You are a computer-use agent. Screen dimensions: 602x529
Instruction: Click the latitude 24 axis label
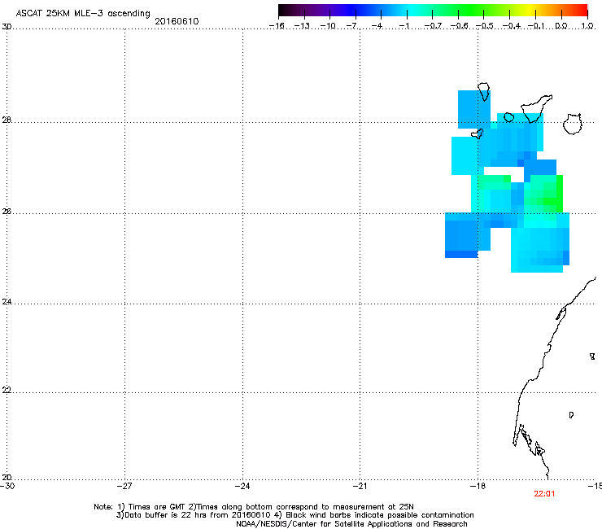[7, 302]
